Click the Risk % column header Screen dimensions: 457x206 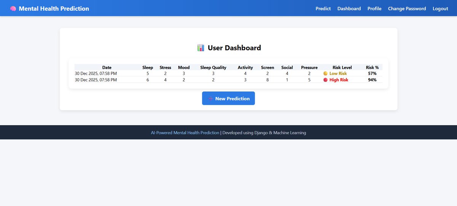point(372,68)
